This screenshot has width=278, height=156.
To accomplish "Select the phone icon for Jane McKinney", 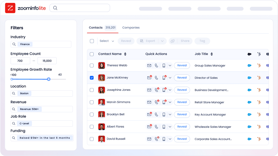I will [156, 78].
